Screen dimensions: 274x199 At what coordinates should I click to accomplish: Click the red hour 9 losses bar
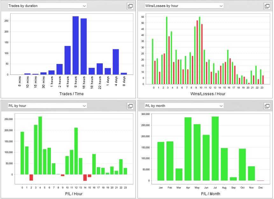[197, 52]
